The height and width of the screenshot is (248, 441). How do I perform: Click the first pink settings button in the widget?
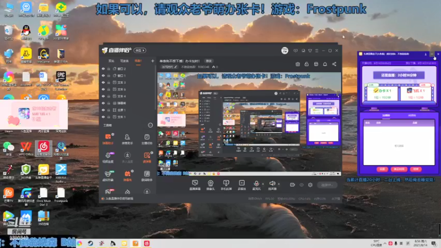382,169
